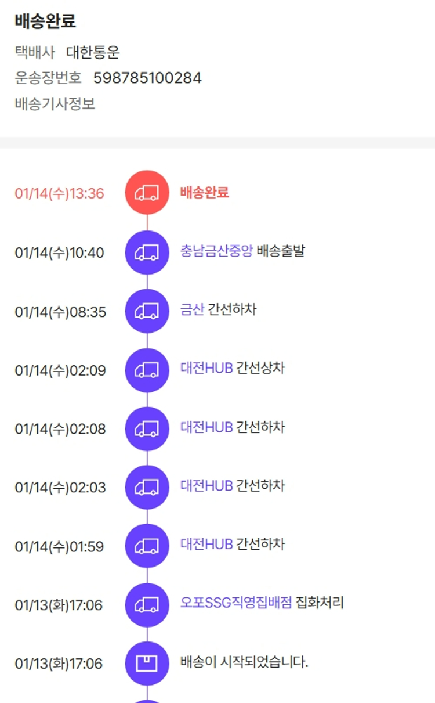Click truck icon next to 금산 간선하차
Screen dimensions: 435x703
click(x=147, y=311)
